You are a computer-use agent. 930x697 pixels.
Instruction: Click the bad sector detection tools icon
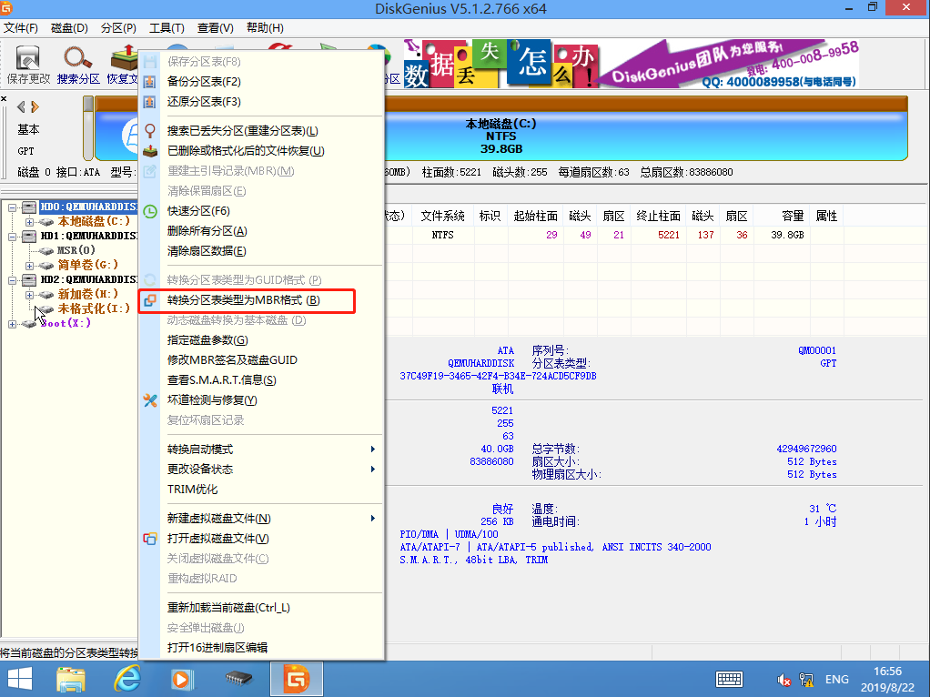[x=150, y=400]
